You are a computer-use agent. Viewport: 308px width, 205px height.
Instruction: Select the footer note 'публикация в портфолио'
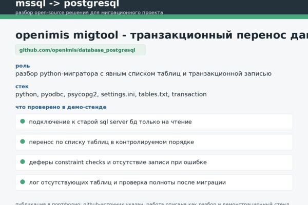tap(152, 203)
